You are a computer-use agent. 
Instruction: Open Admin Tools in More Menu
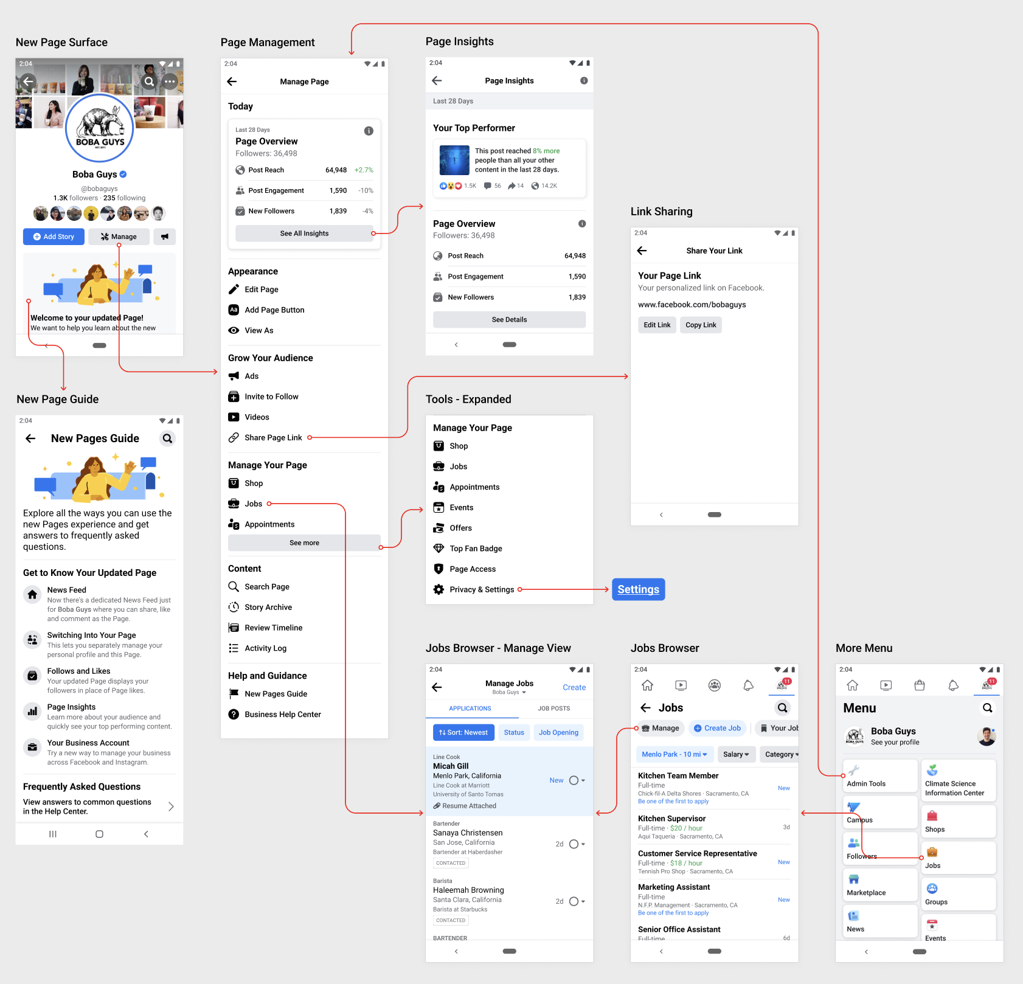click(x=880, y=775)
